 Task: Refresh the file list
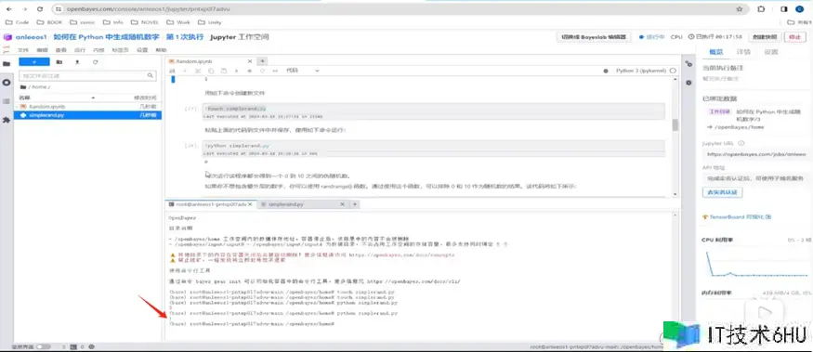click(x=96, y=61)
